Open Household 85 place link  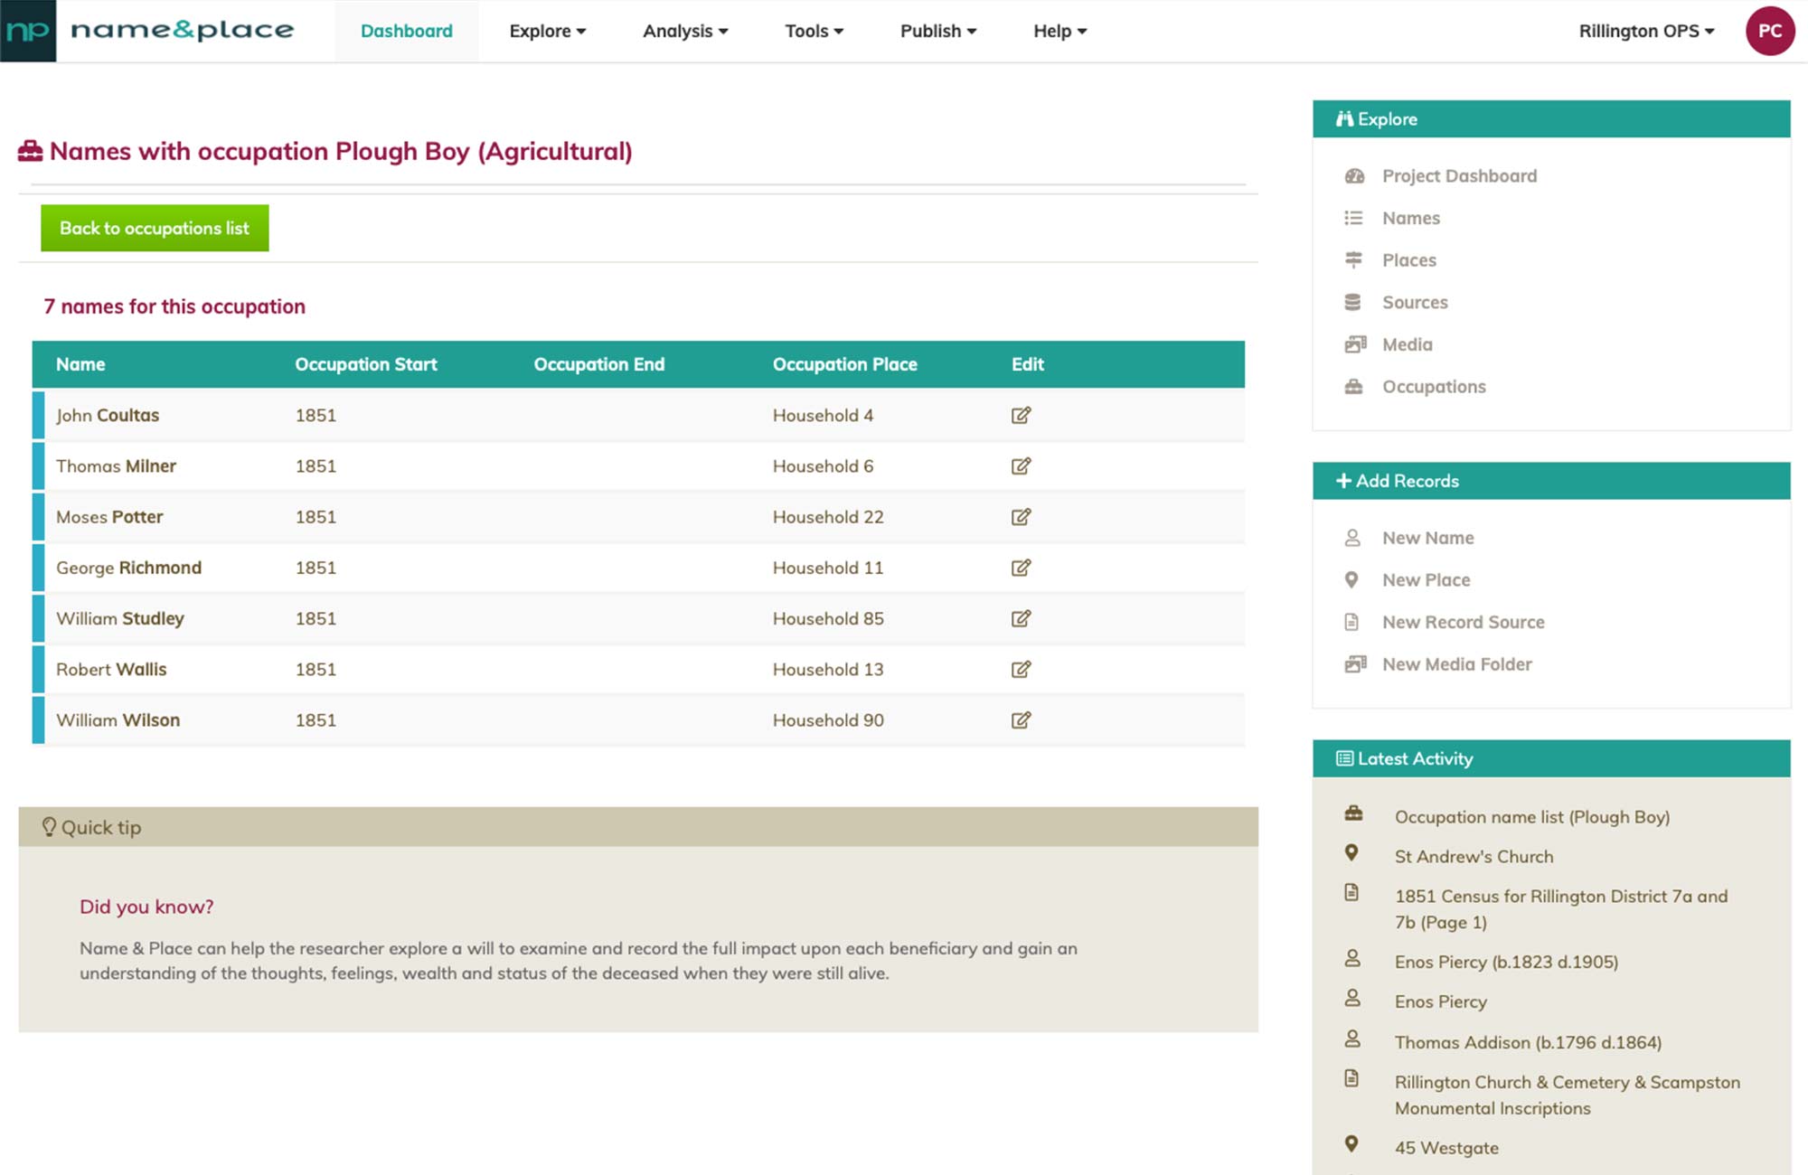pyautogui.click(x=828, y=618)
